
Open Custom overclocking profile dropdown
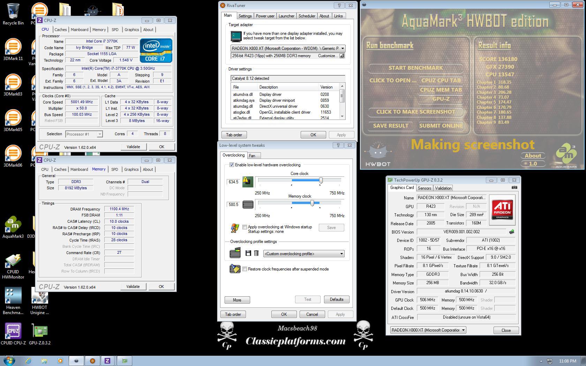pos(304,254)
